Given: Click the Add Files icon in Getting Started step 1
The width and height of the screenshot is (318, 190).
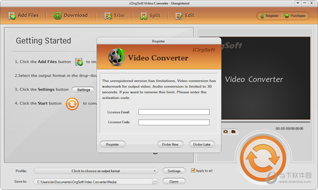Looking at the screenshot, I should pyautogui.click(x=79, y=62).
